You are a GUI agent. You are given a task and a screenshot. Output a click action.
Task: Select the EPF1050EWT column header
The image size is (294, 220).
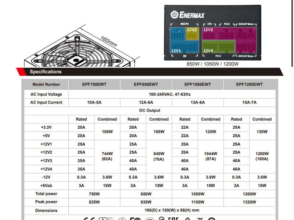(x=198, y=84)
